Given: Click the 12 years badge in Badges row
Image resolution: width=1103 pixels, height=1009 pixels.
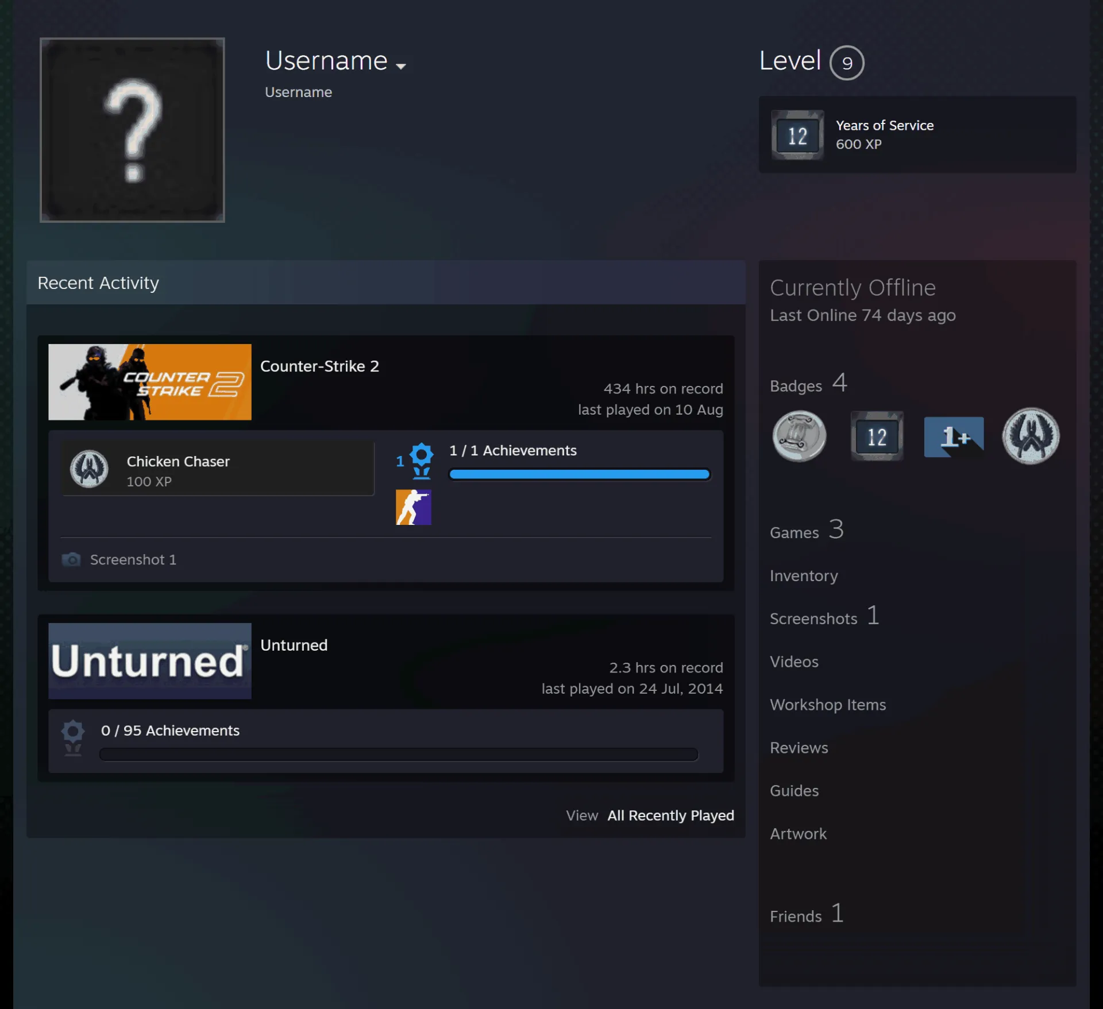Looking at the screenshot, I should (x=877, y=436).
